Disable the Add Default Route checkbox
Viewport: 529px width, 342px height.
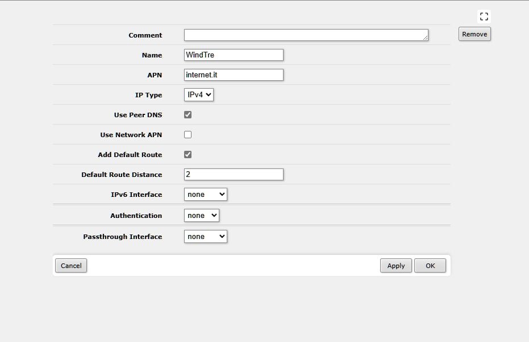188,155
